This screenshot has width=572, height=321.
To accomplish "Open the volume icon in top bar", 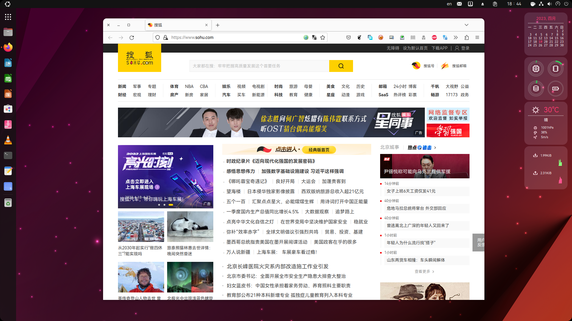I will 549,4.
